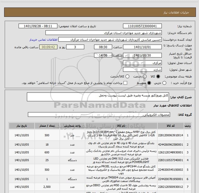Click the تاریخ نیاز column header
This screenshot has height=193, width=199.
(x=22, y=126)
